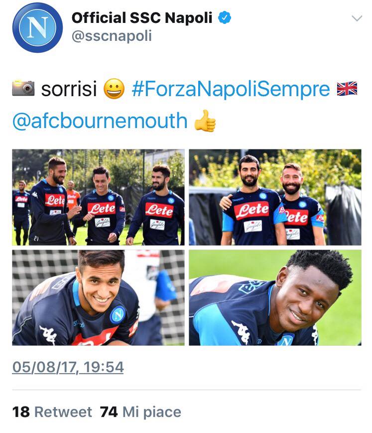Click the thumbs up emoji
This screenshot has width=372, height=433.
coord(205,121)
